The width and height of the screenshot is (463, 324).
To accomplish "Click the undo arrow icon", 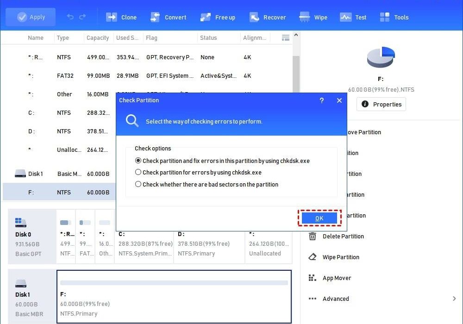I will point(70,17).
